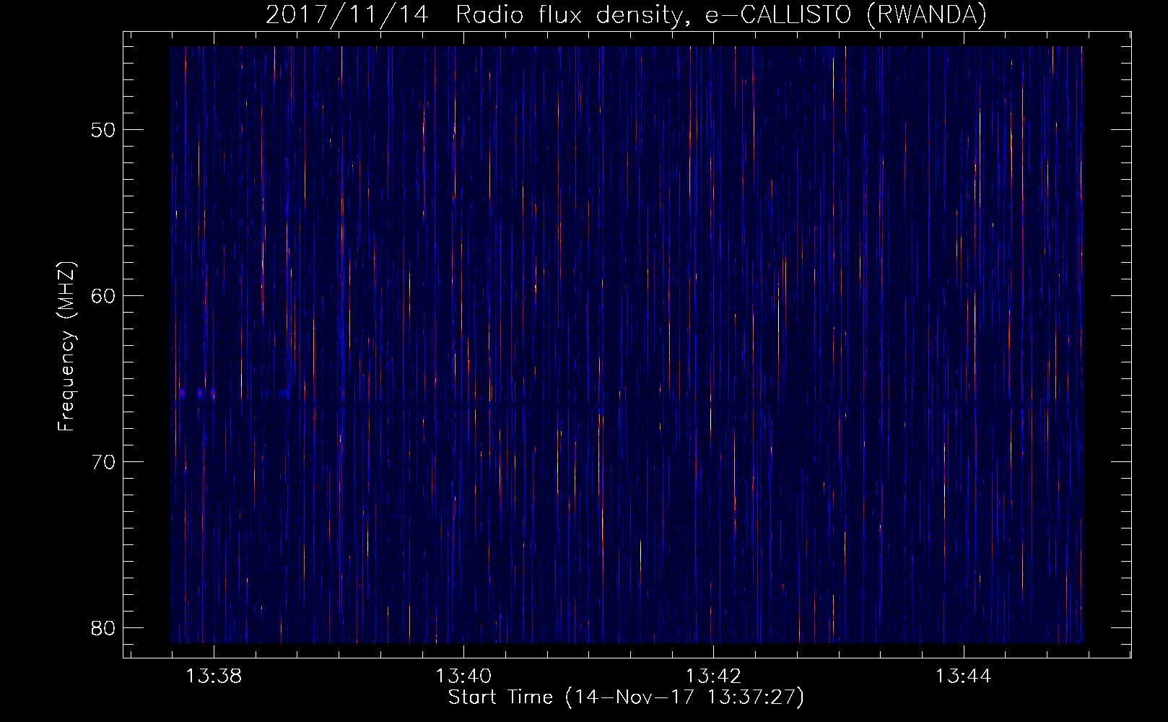Screen dimensions: 1168x722
Task: Click the plot title "2017/11/14 Radio flux density, e-CALLISTO (RWANDA)"
Action: 626,15
